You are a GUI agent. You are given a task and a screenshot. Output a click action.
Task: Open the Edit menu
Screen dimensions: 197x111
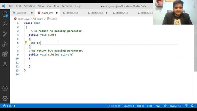(18, 6)
